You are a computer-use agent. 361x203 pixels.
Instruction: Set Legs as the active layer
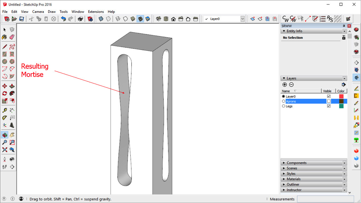(284, 106)
